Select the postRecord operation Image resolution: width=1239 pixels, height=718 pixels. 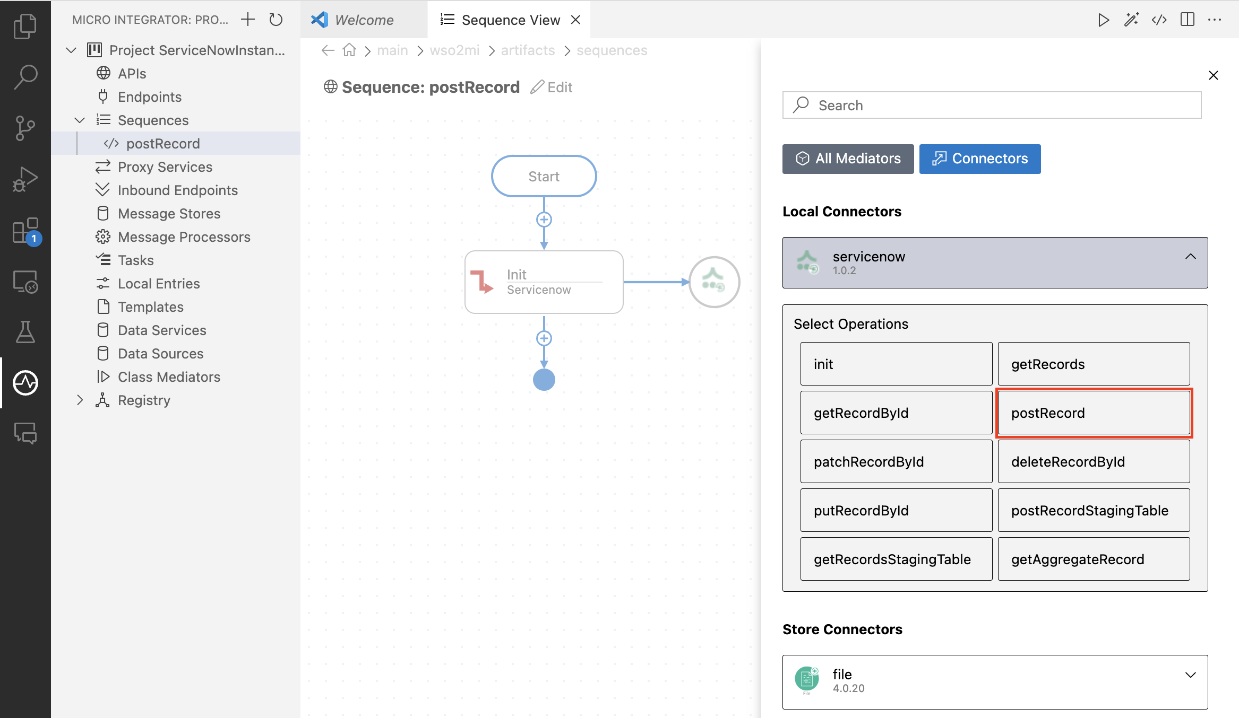(1094, 413)
